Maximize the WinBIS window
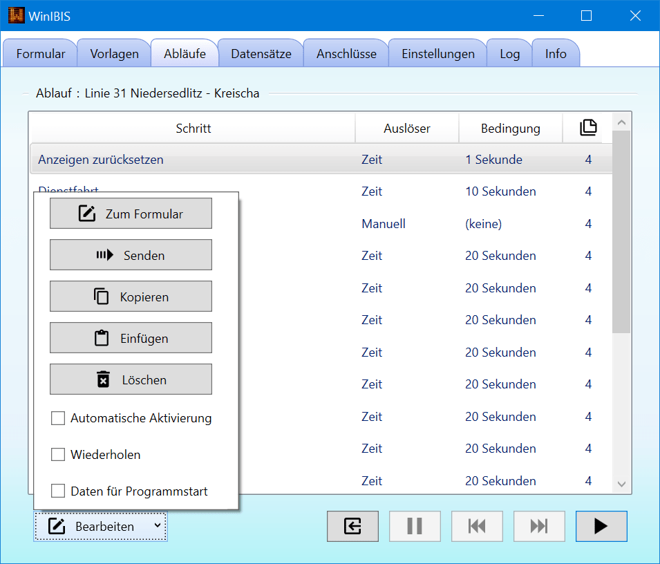Screen dimensions: 660x564 [x=586, y=16]
